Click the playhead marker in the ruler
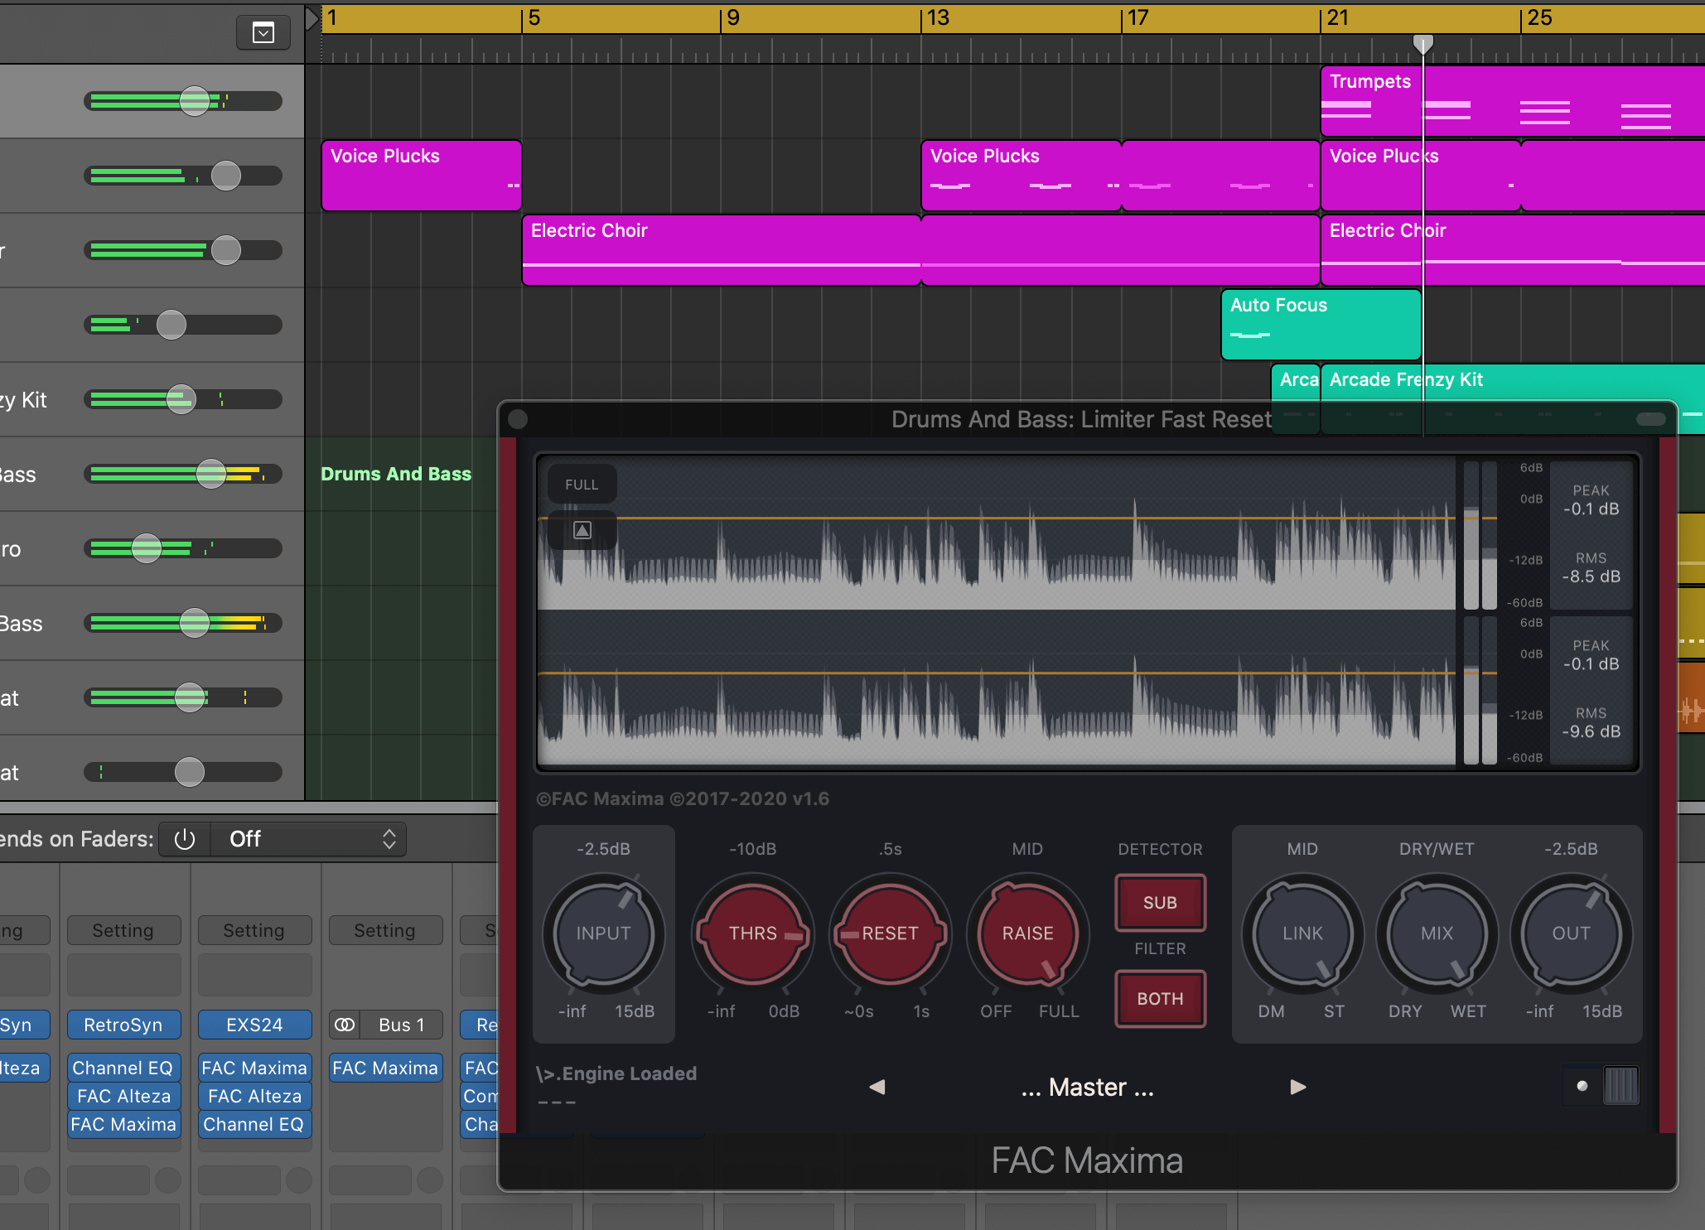This screenshot has width=1705, height=1230. (1423, 45)
